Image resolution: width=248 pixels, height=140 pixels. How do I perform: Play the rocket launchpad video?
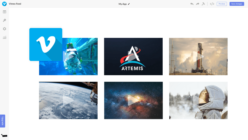click(198, 57)
